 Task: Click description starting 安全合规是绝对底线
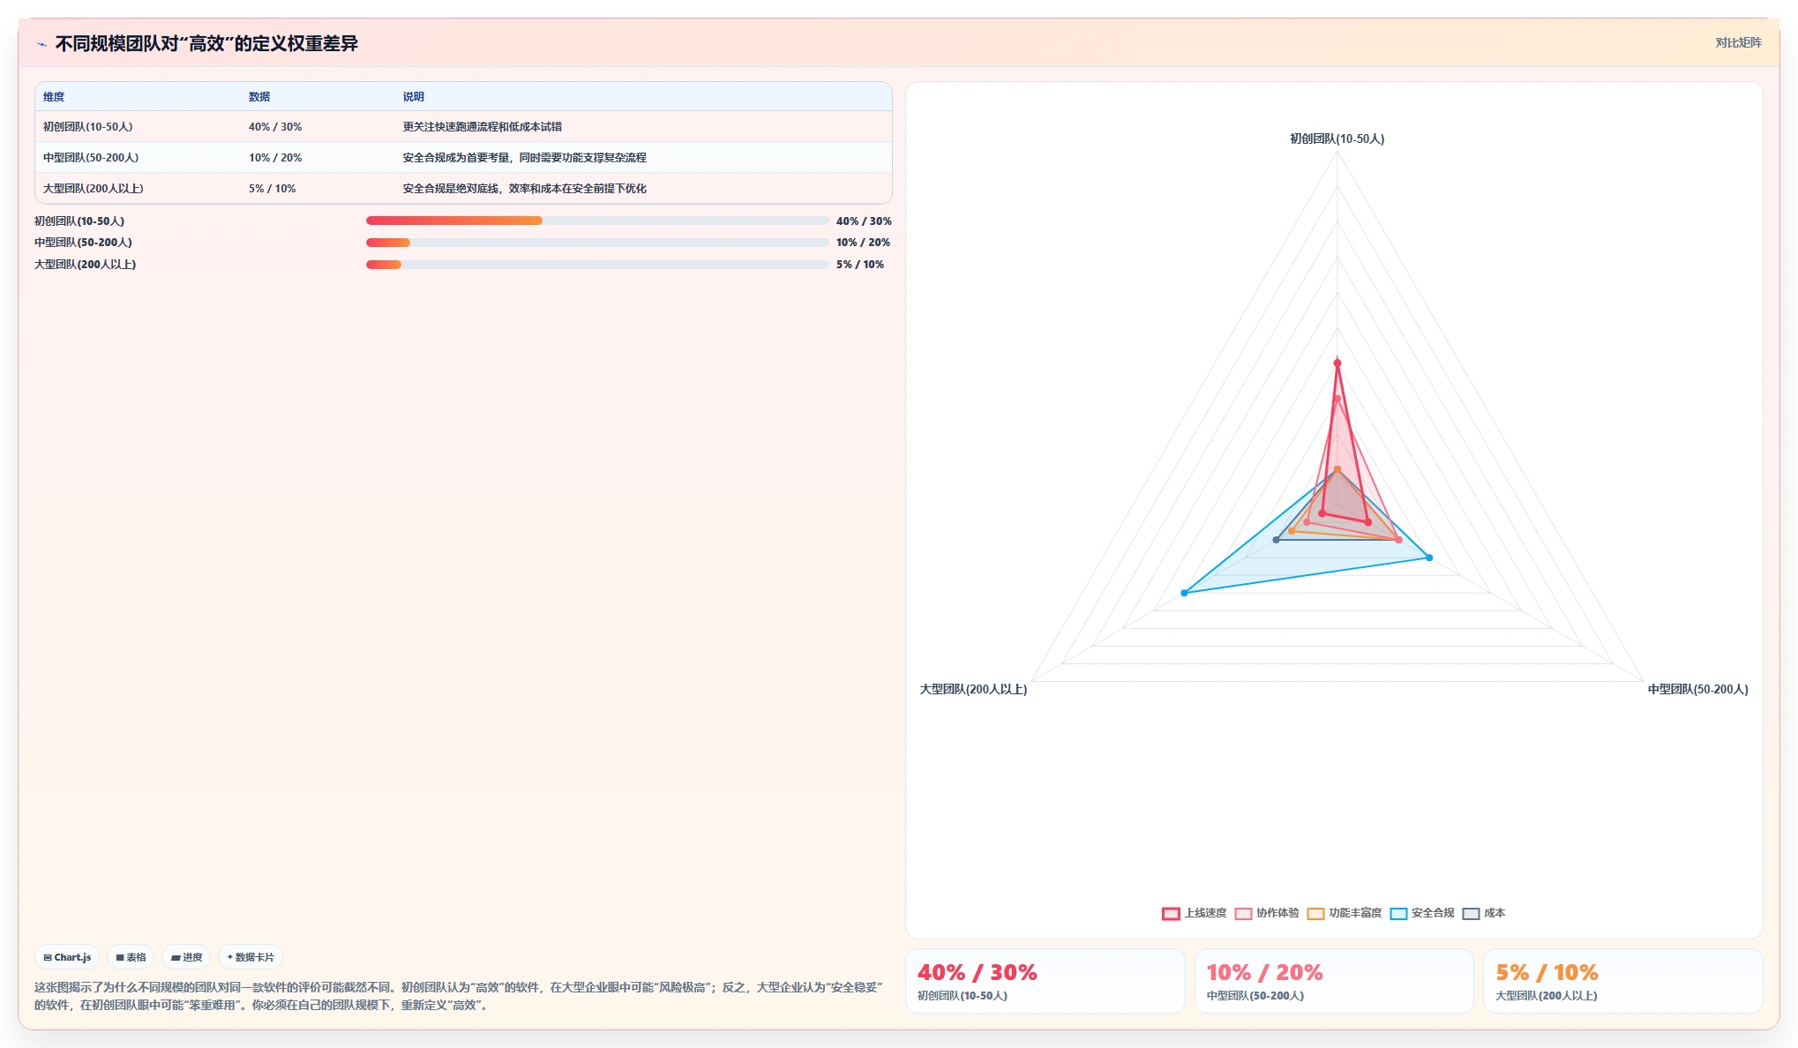[525, 189]
